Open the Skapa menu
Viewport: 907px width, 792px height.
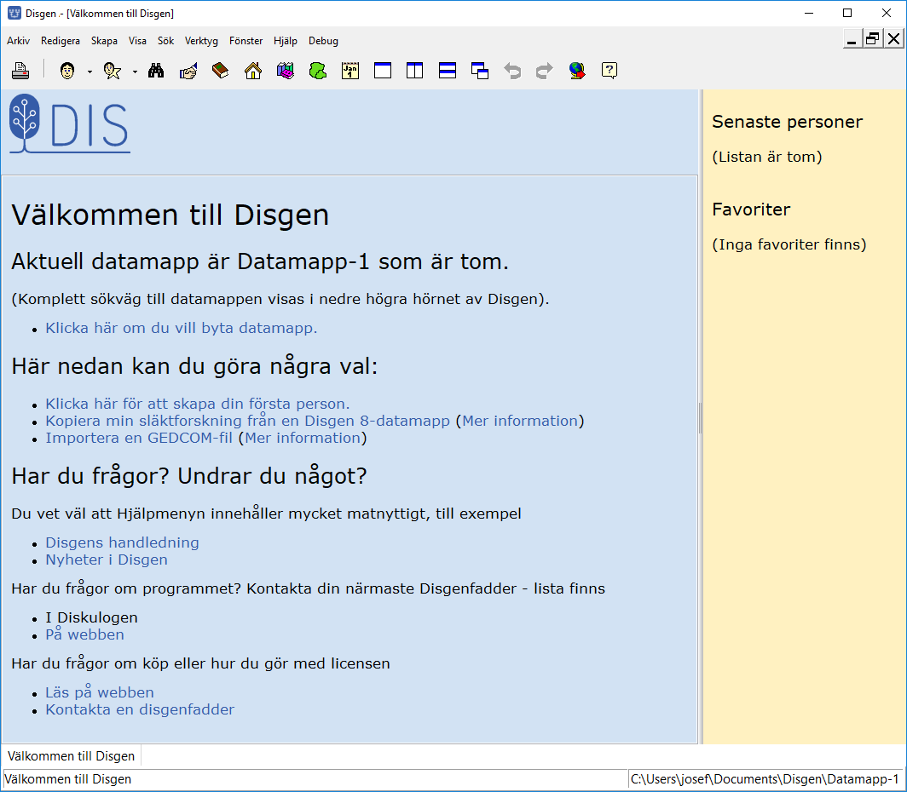pos(104,41)
